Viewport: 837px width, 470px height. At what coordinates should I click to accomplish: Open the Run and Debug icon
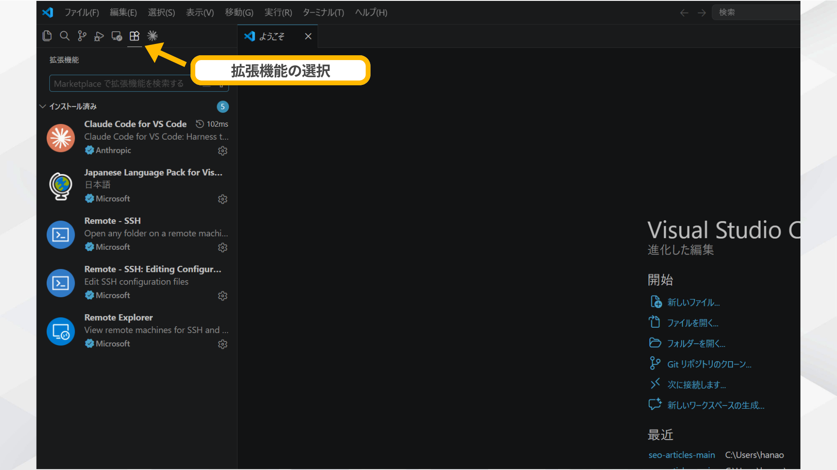pos(99,36)
